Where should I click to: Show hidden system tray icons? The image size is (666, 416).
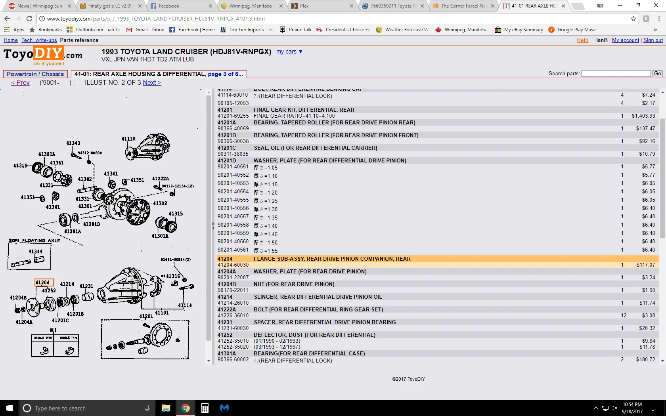595,408
